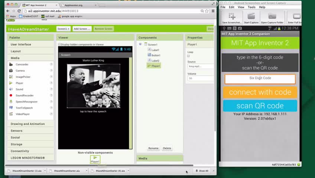Viewport: 315px width, 178px height.
Task: Click the red SoundRecorder icon
Action: coord(11,95)
